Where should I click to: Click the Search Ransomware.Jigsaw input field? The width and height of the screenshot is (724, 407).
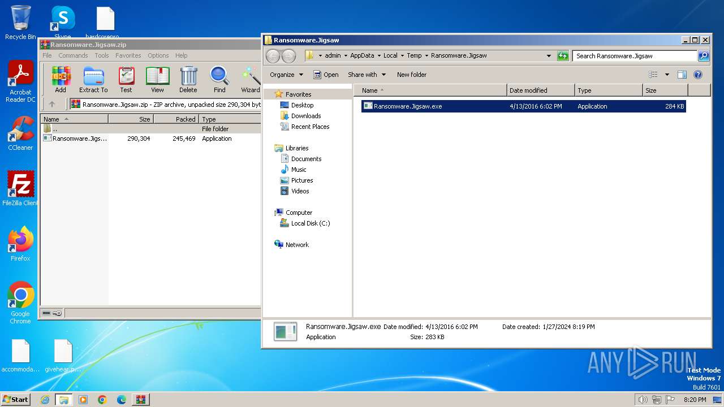pos(635,56)
